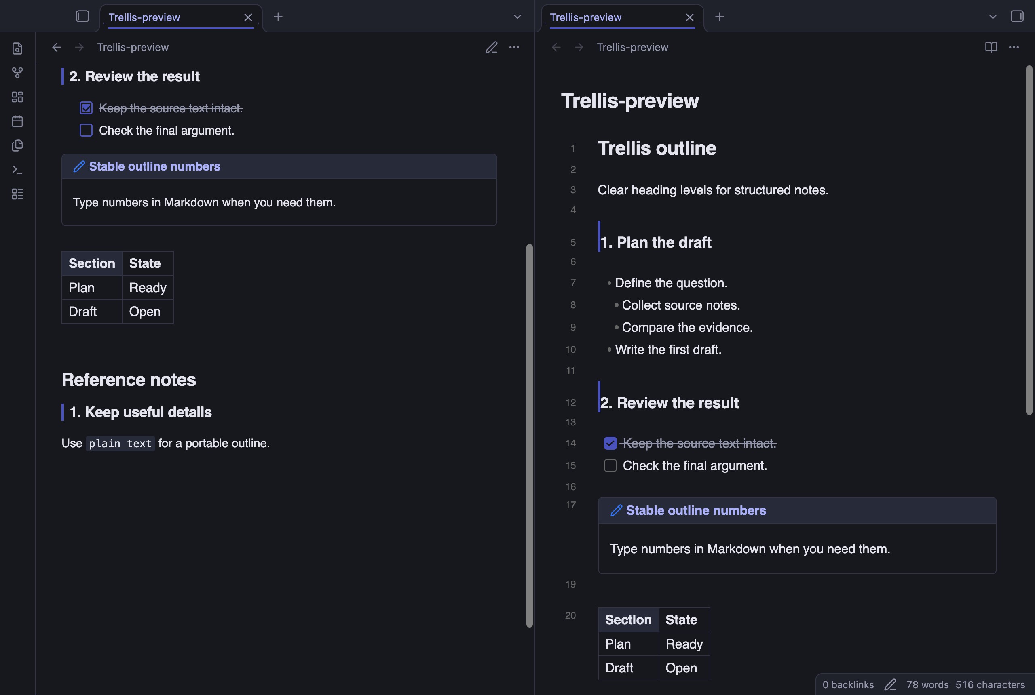
Task: Add new tab in right tab group
Action: pyautogui.click(x=720, y=17)
